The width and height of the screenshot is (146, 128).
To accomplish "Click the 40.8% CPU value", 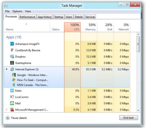I will click(x=76, y=69).
